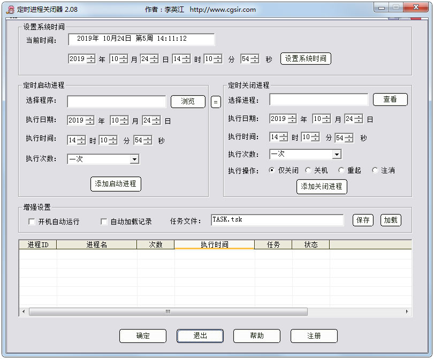The width and height of the screenshot is (434, 359).
Task: Select 仅关闭 radio option
Action: pyautogui.click(x=272, y=170)
